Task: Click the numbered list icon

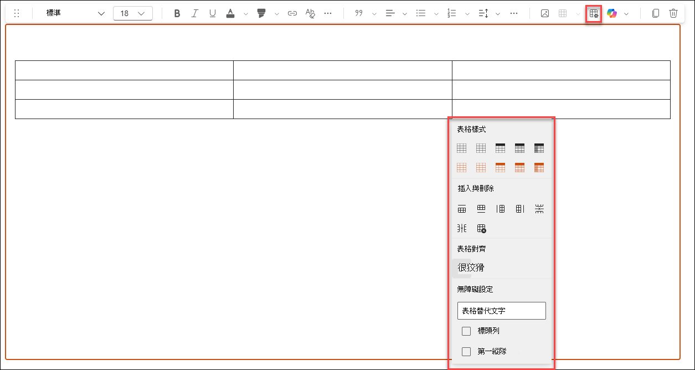Action: click(x=452, y=14)
